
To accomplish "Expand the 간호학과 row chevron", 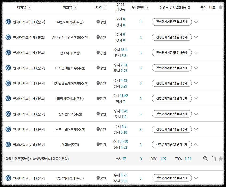I will tap(196, 53).
